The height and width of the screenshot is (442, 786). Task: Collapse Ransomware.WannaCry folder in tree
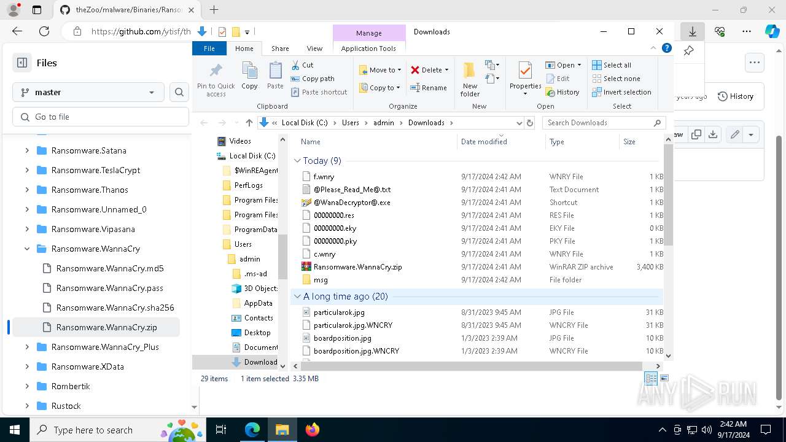27,249
